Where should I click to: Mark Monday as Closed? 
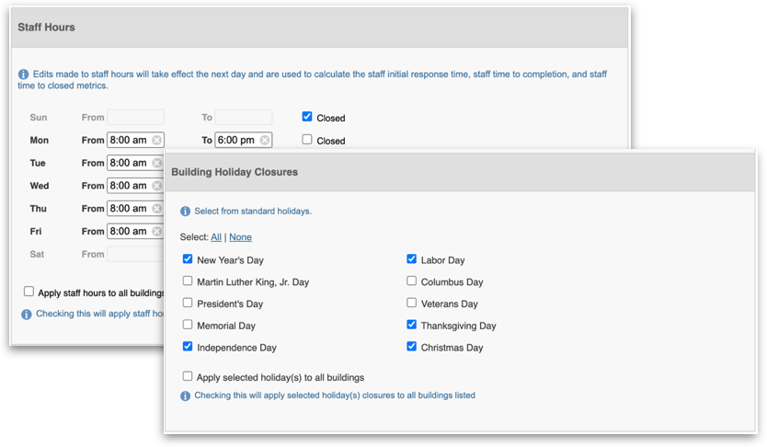(307, 140)
